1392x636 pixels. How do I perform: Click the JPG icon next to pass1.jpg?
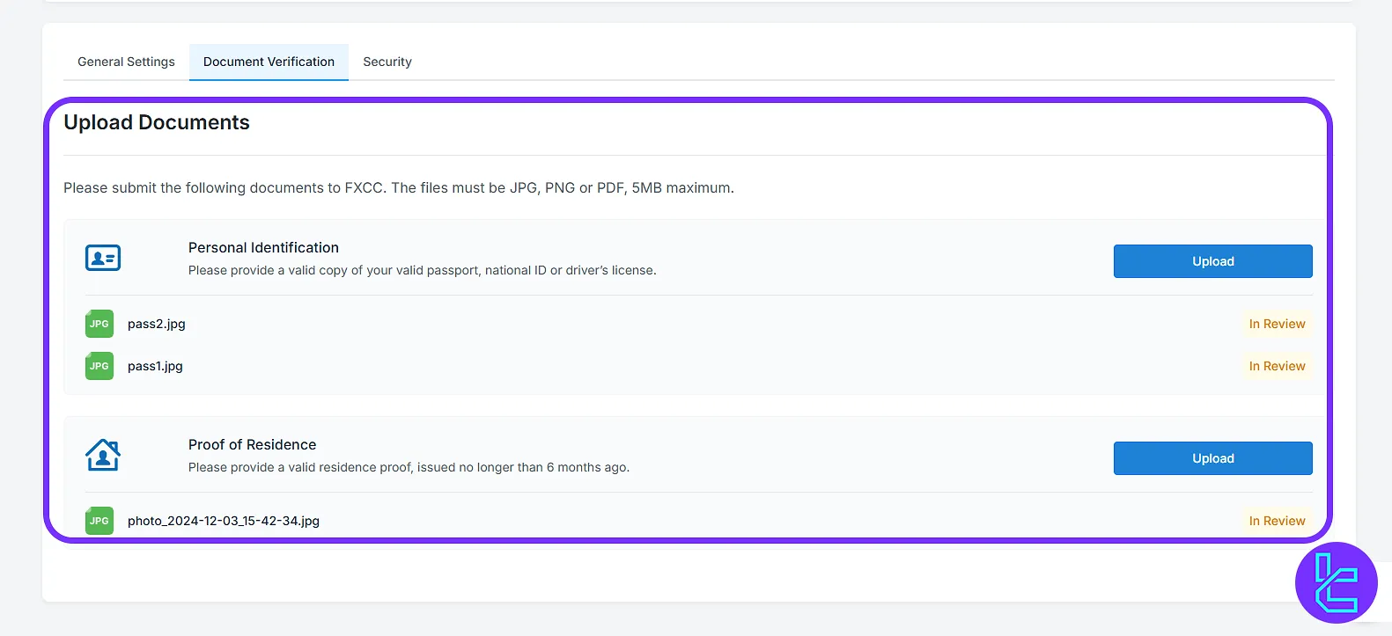[99, 366]
